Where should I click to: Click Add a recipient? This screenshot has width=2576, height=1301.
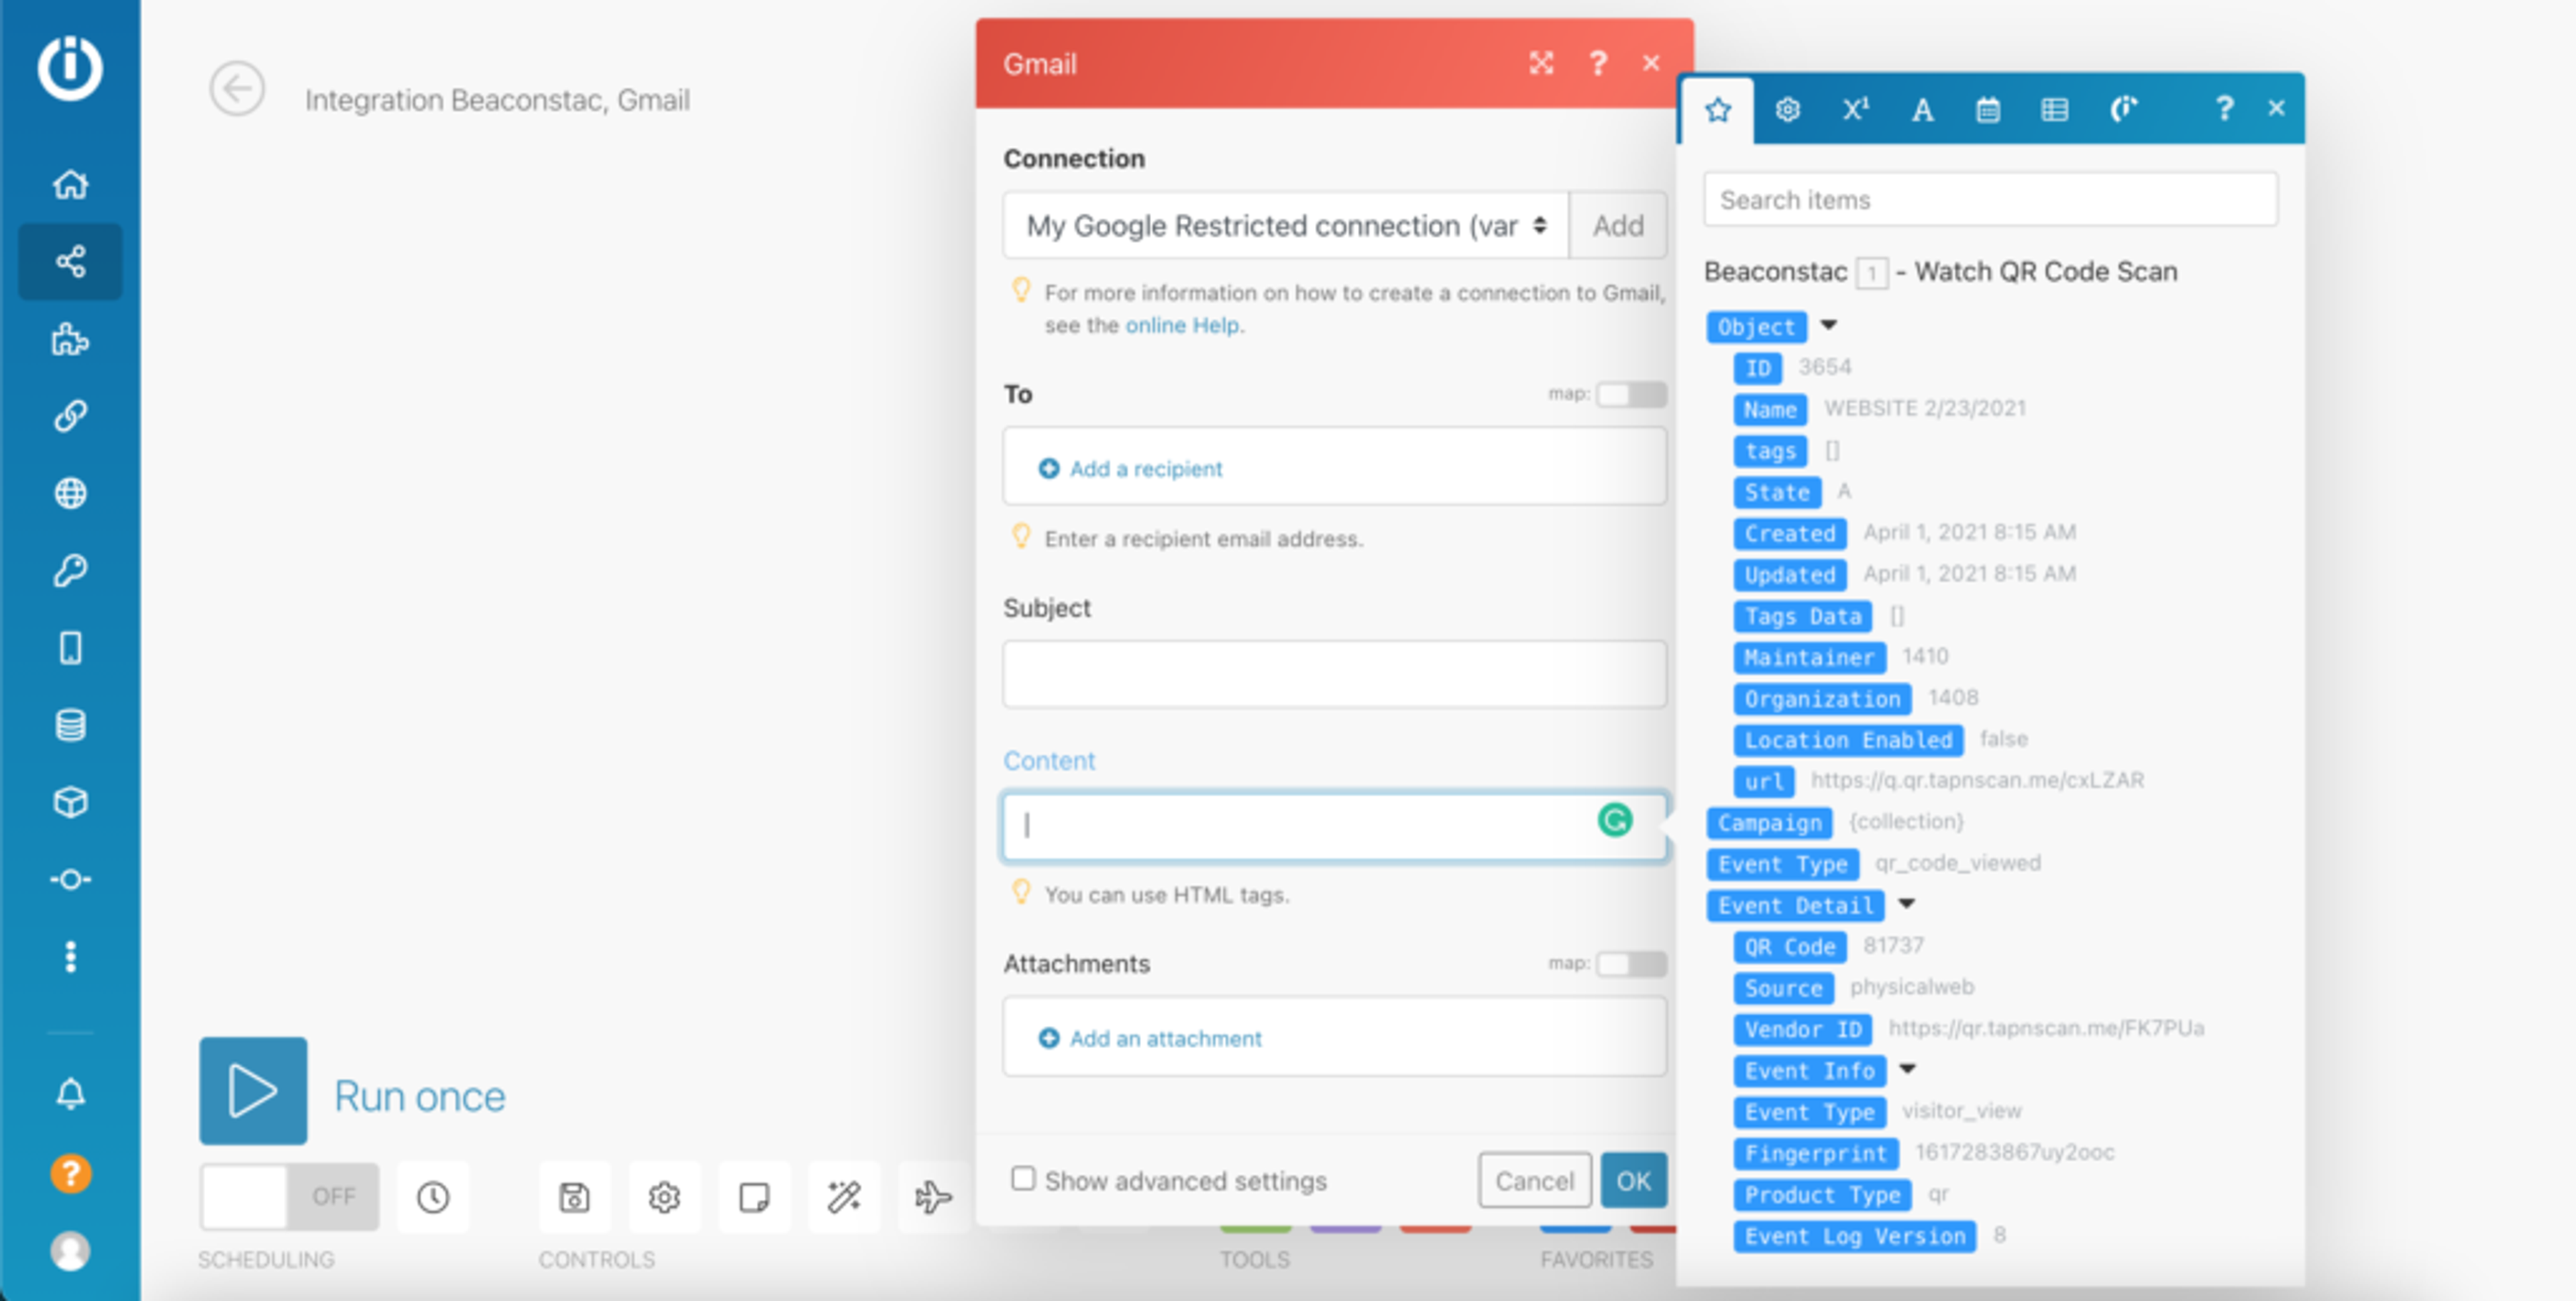coord(1131,469)
